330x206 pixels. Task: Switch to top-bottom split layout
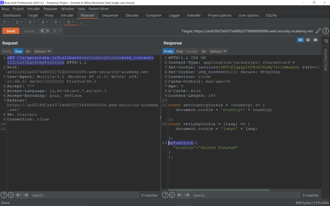point(308,40)
